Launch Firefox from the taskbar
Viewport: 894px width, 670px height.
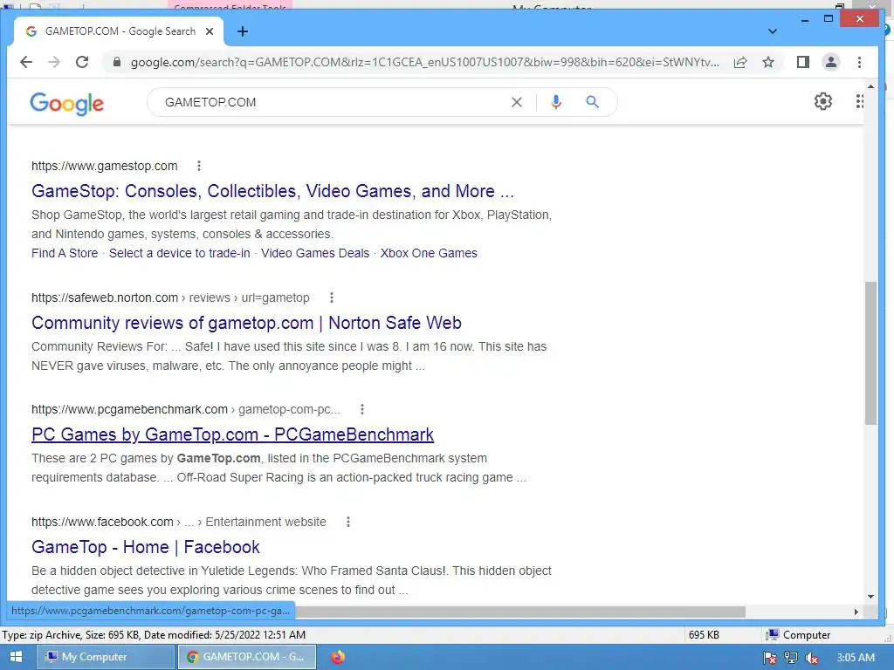[x=338, y=657]
